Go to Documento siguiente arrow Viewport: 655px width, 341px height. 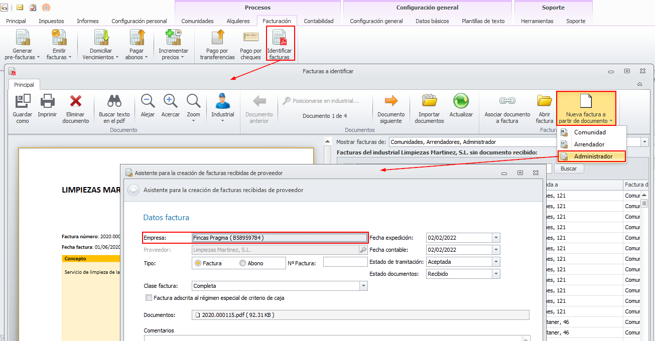391,102
